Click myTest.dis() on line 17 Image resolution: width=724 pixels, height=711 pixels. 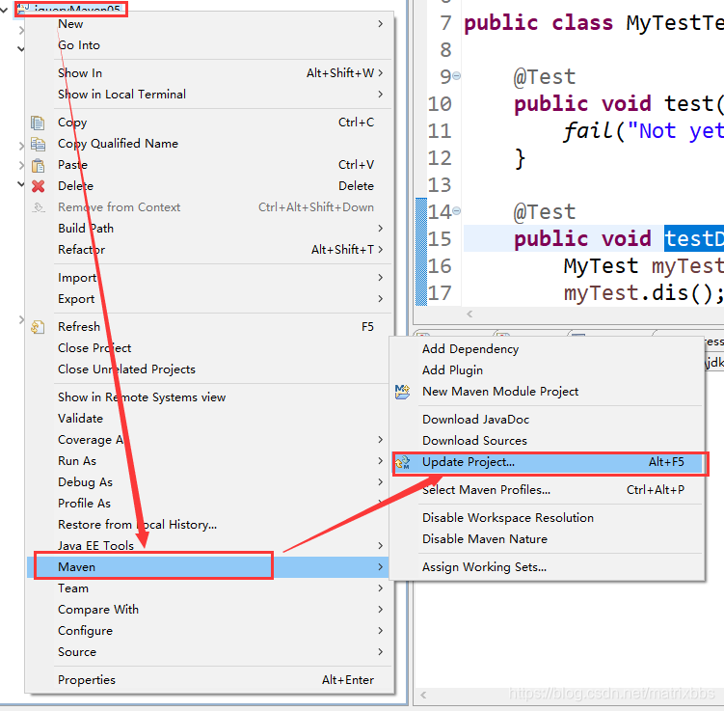click(644, 293)
